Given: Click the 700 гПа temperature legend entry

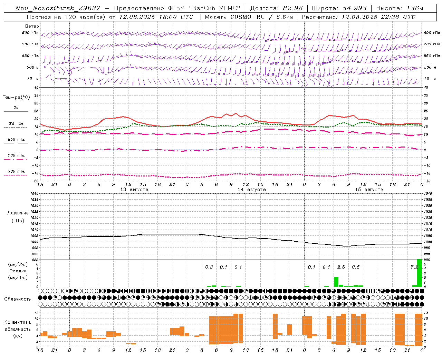Looking at the screenshot, I should click(x=16, y=157).
